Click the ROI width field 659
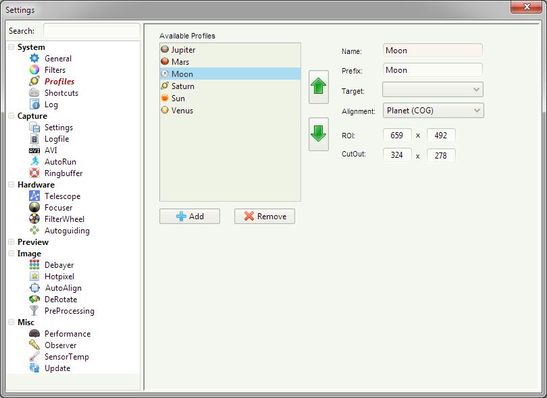 pyautogui.click(x=397, y=135)
